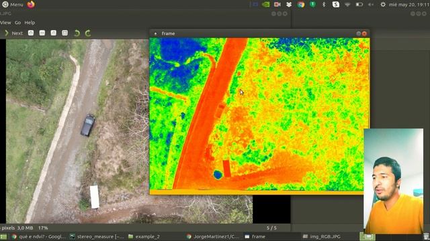Viewport: 430px width, 241px height.
Task: Open the session power menu icon
Action: [x=383, y=5]
